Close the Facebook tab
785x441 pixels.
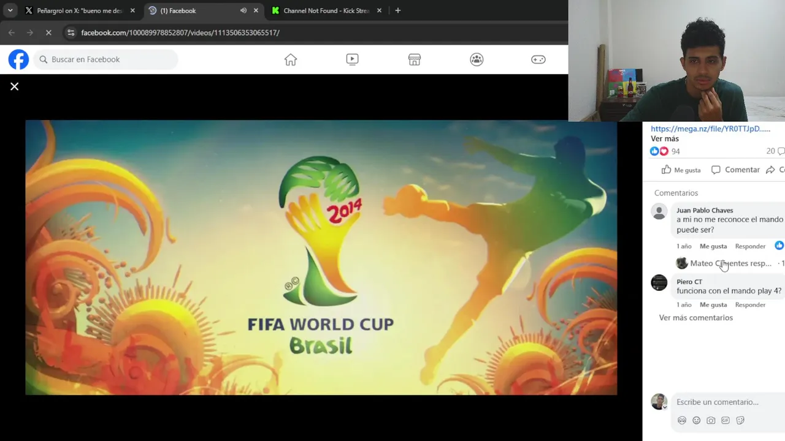256,10
